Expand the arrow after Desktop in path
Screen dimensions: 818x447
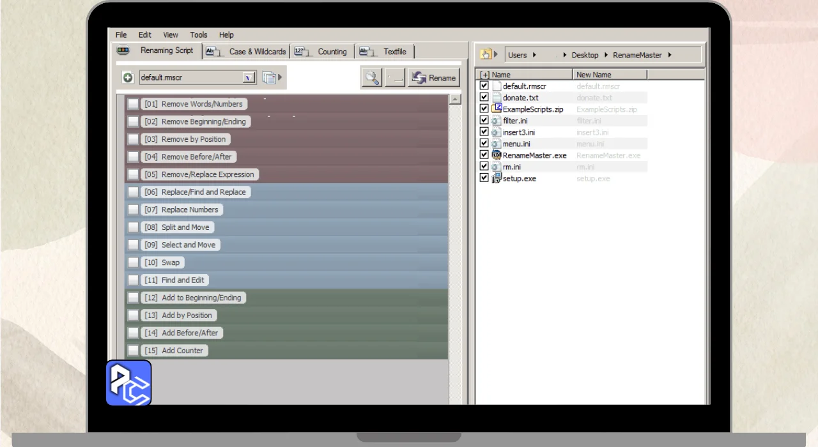click(x=606, y=55)
